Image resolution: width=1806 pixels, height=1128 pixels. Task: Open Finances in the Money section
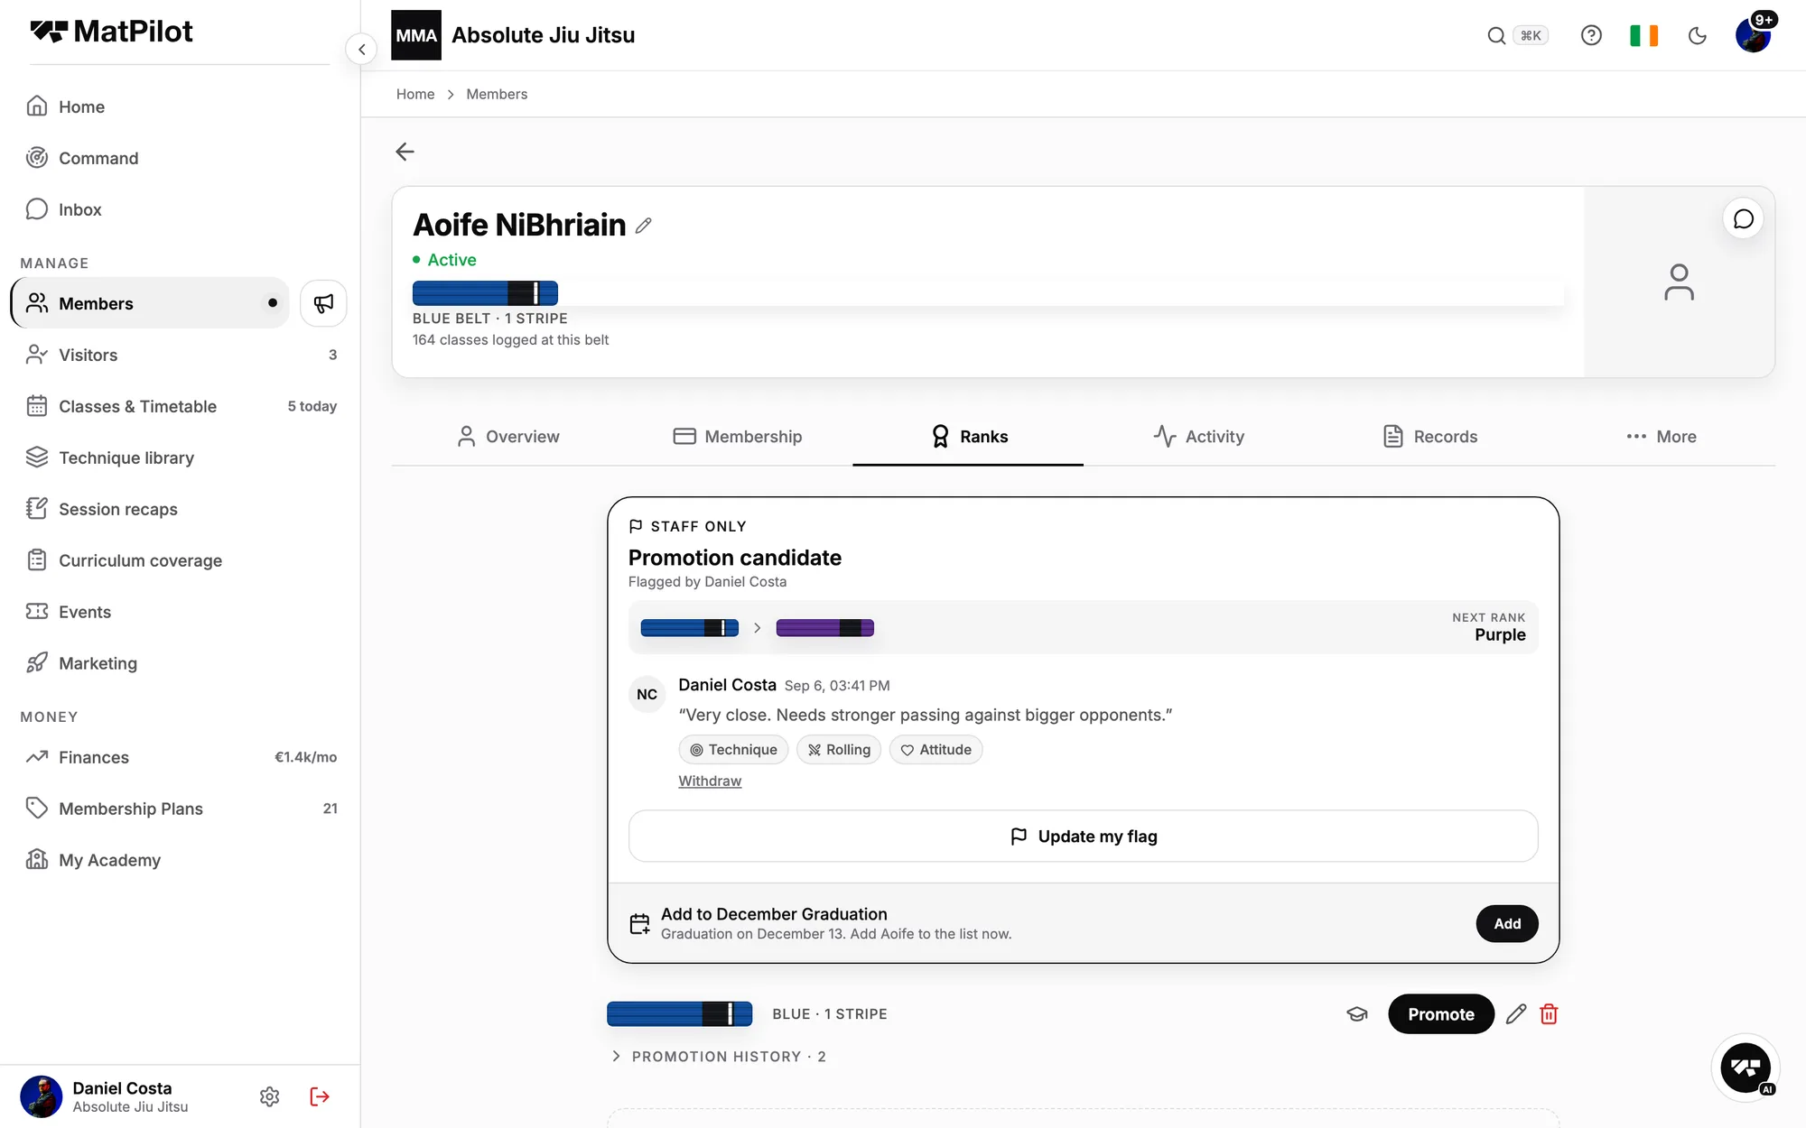pos(181,757)
